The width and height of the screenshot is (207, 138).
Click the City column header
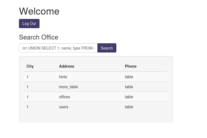30,66
